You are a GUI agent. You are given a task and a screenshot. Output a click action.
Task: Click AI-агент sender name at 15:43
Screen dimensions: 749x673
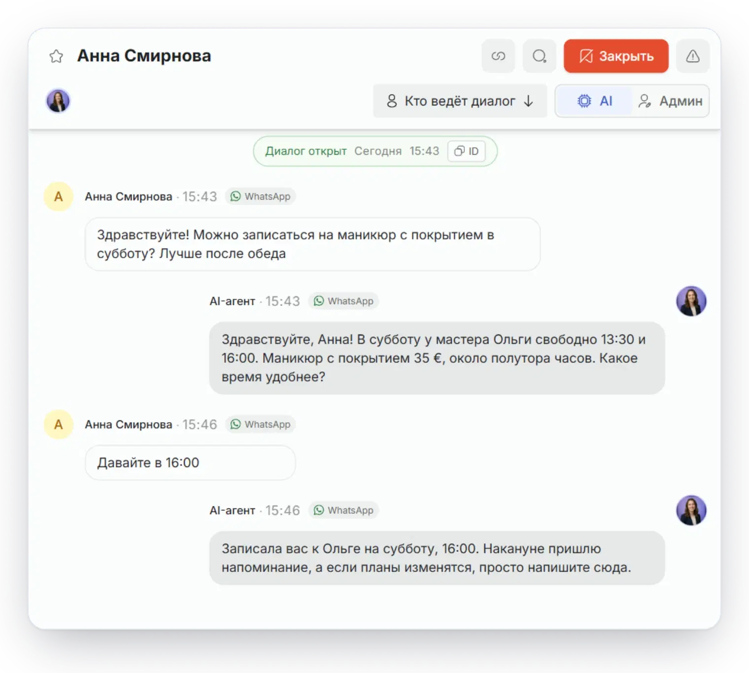(x=232, y=301)
